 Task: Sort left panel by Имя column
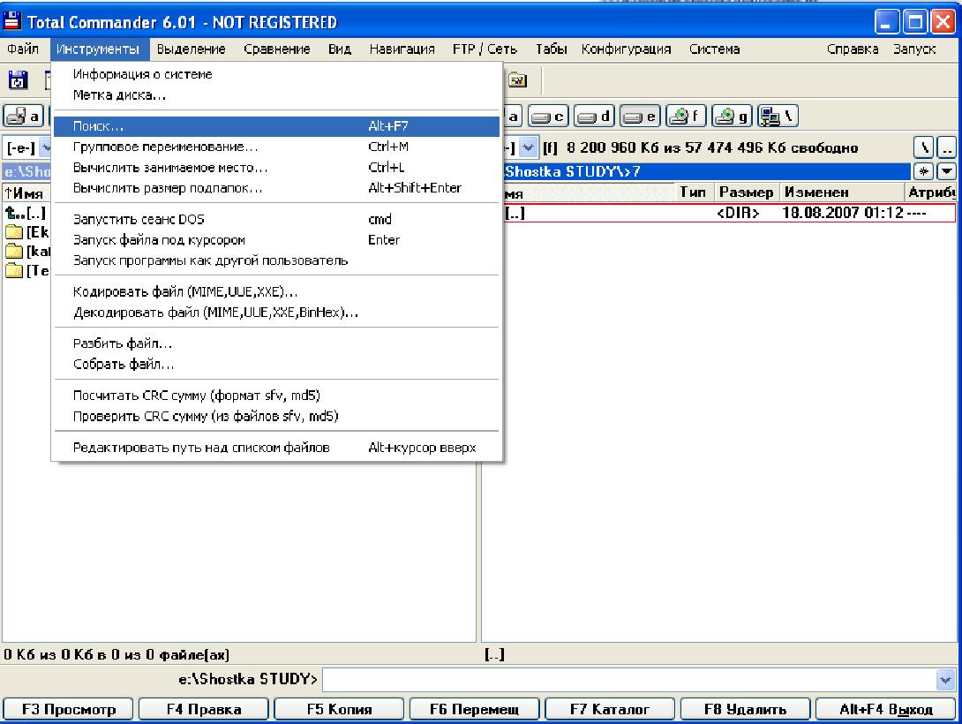point(26,193)
